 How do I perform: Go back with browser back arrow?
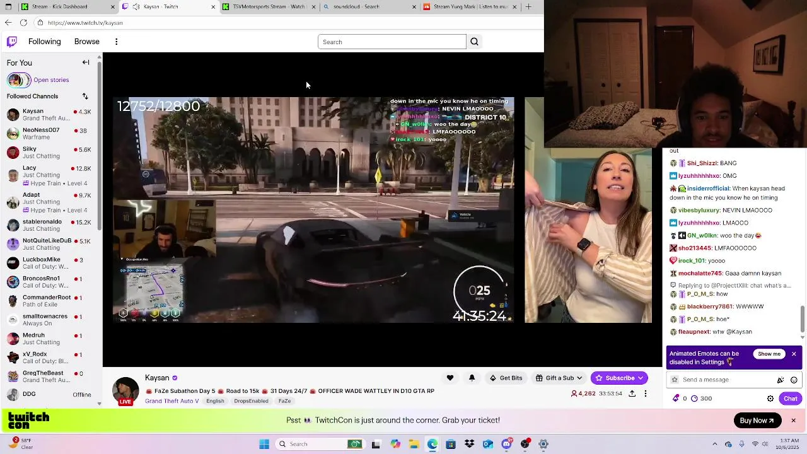(x=8, y=23)
